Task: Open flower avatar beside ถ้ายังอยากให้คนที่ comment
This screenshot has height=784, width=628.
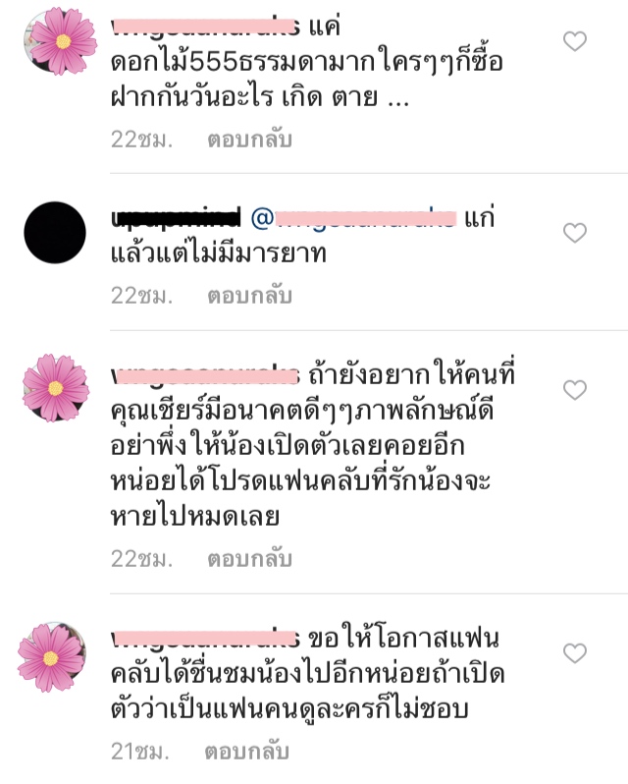Action: pos(56,388)
